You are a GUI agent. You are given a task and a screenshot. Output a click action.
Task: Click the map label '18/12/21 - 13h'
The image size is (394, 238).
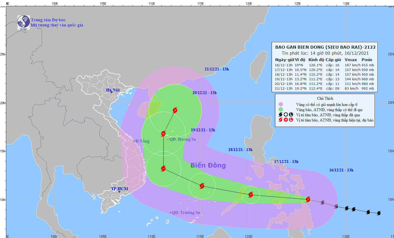coord(240,150)
